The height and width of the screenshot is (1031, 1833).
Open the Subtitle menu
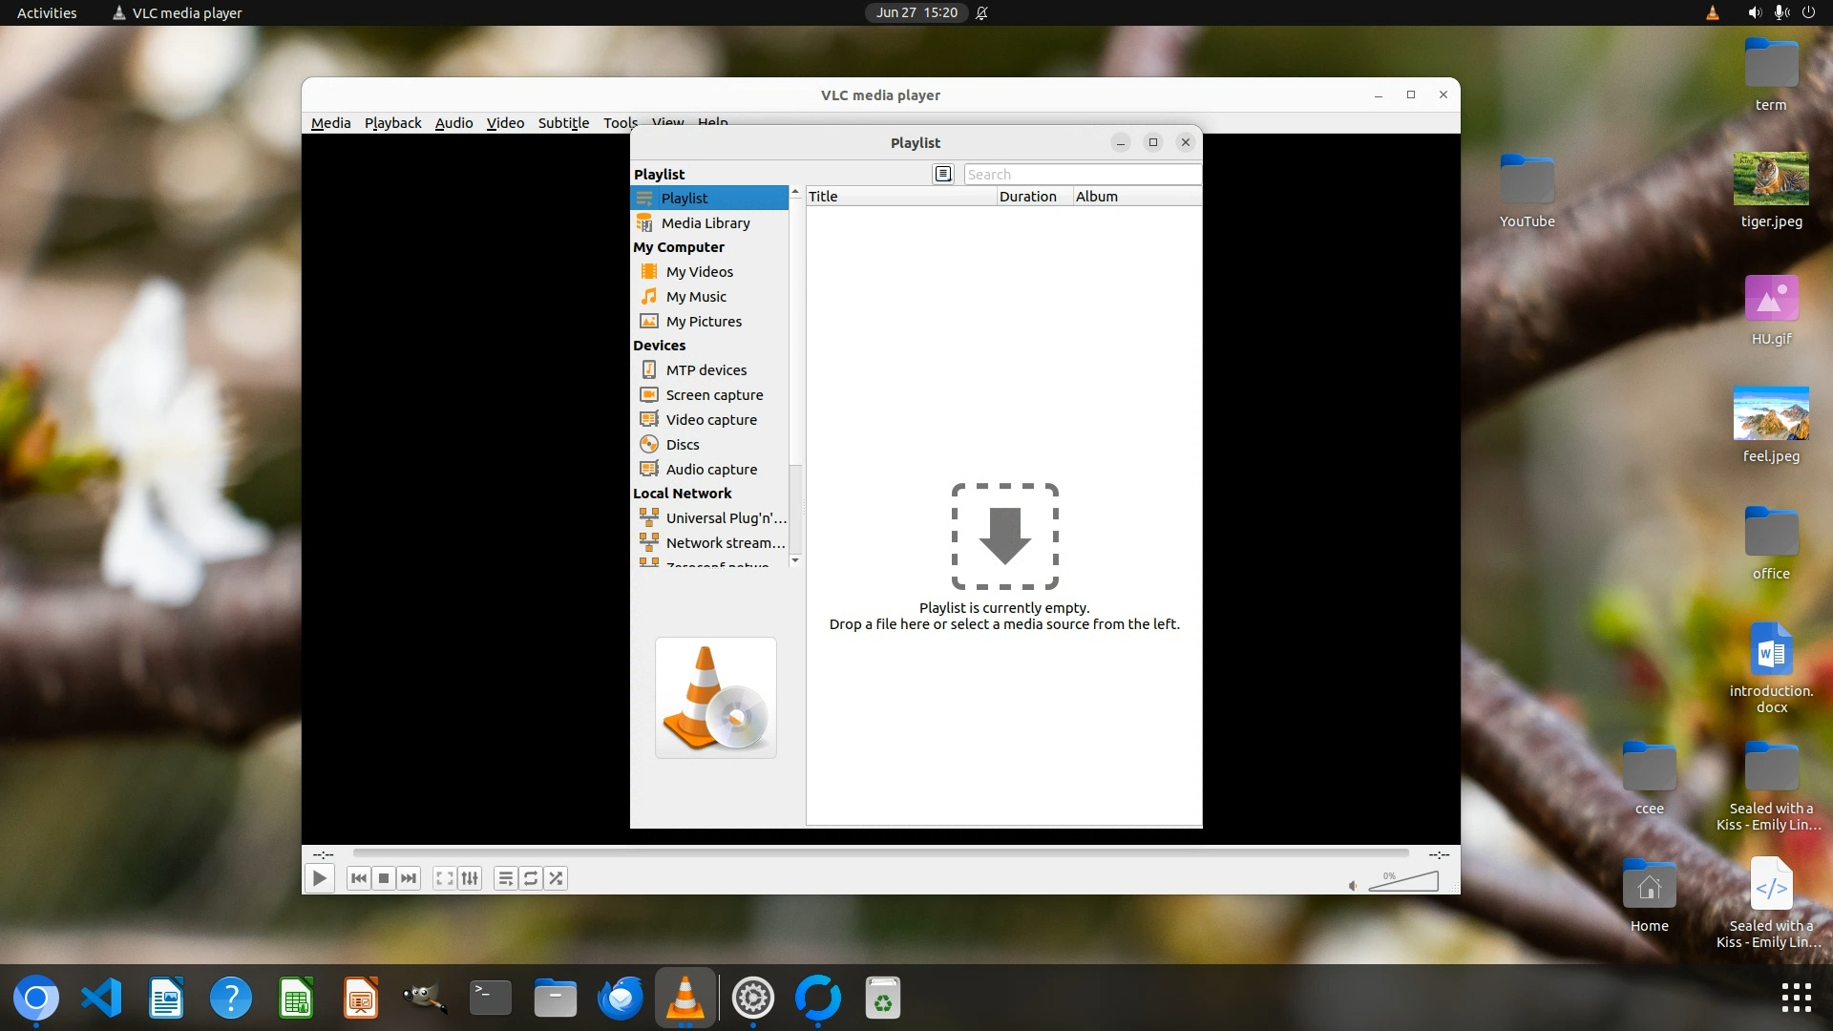tap(563, 123)
